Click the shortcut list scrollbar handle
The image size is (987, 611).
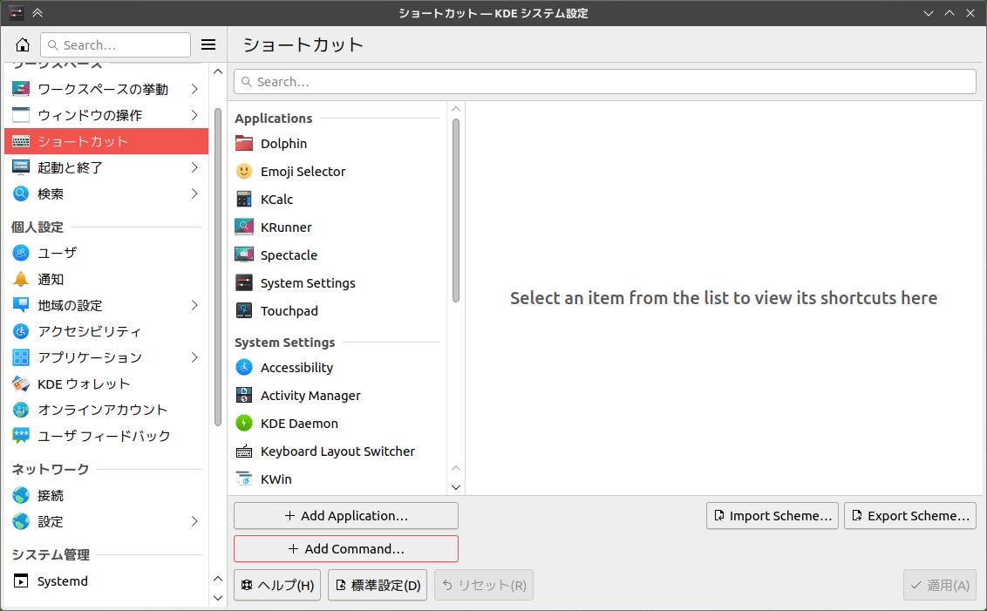tap(456, 211)
